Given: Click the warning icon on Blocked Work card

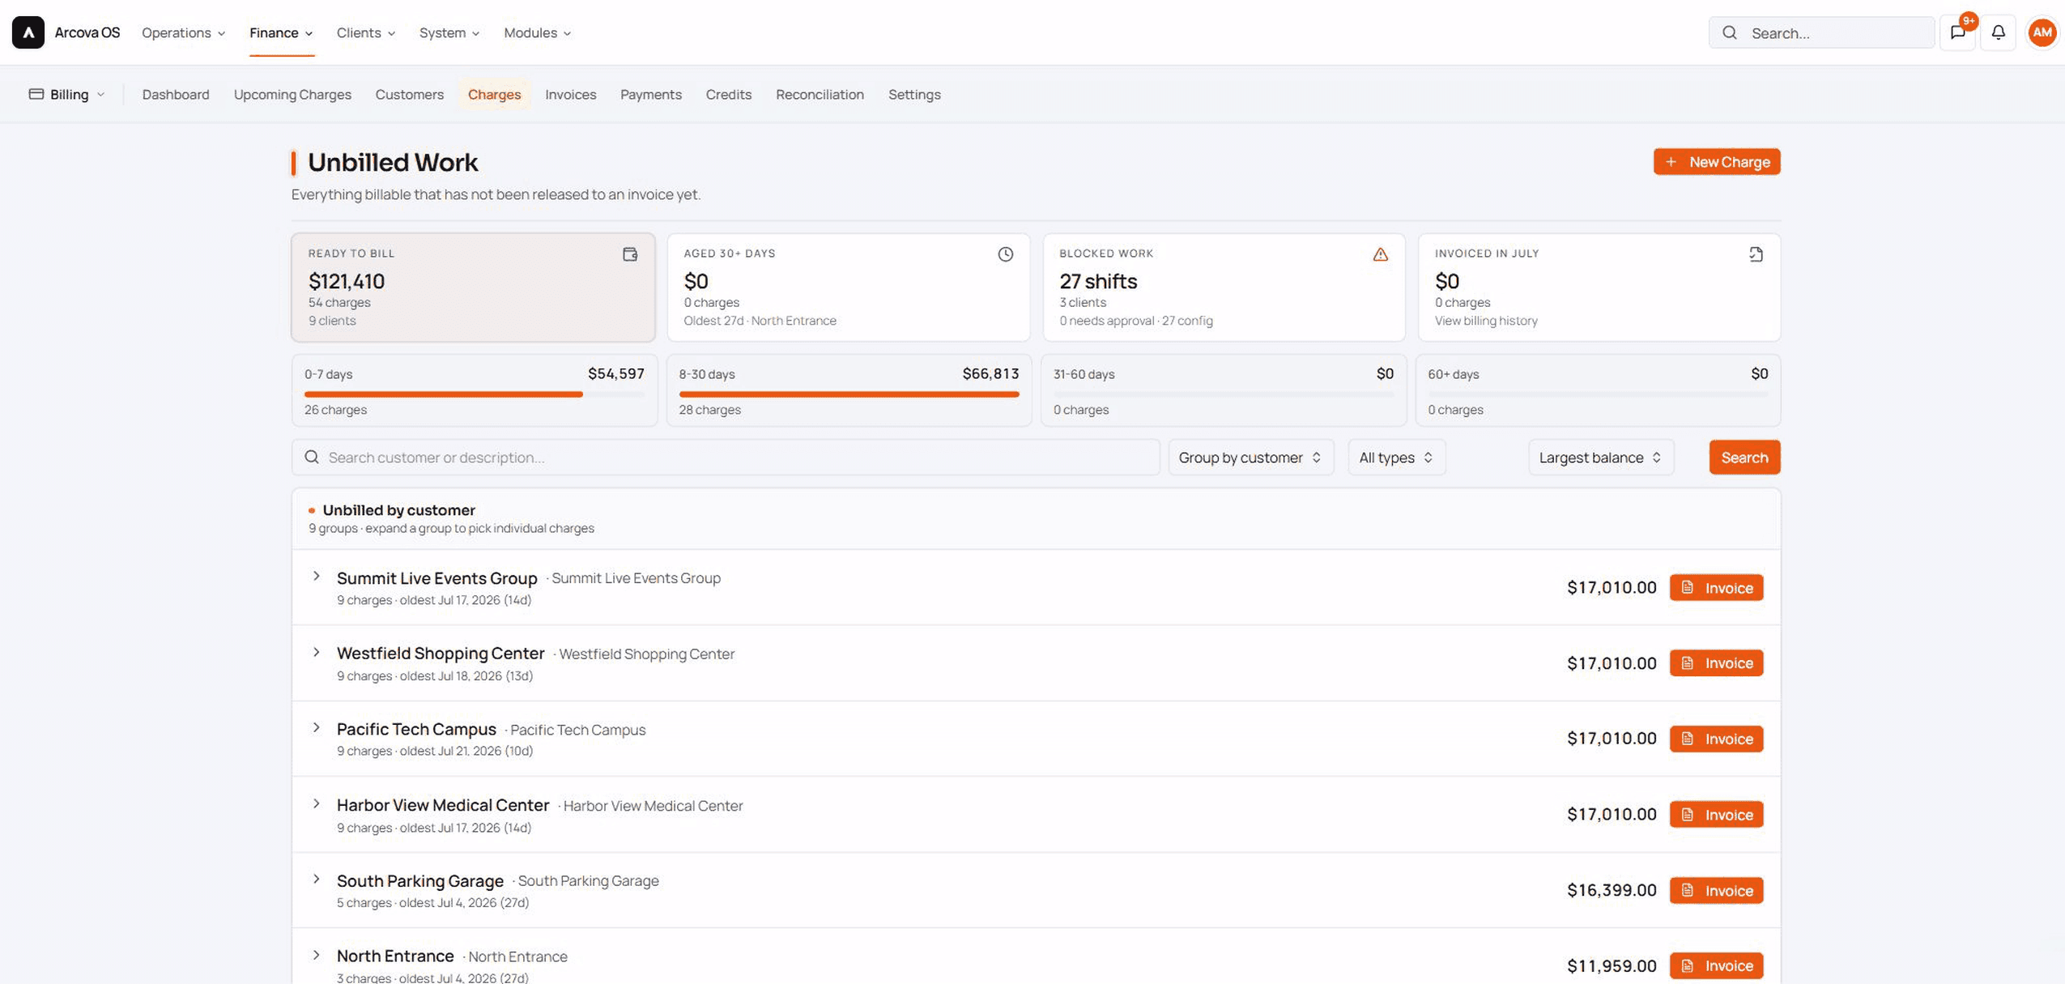Looking at the screenshot, I should tap(1380, 254).
